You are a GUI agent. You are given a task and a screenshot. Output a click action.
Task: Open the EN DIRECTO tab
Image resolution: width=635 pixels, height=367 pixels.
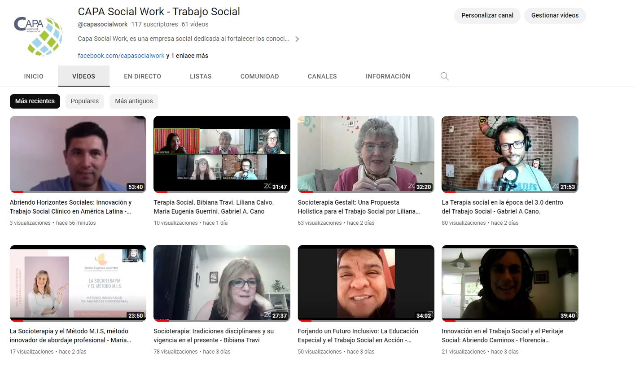pos(142,76)
